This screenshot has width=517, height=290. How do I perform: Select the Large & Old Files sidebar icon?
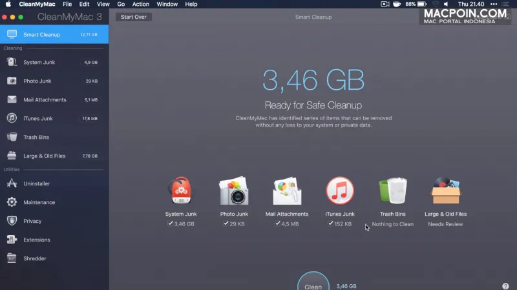click(x=12, y=156)
